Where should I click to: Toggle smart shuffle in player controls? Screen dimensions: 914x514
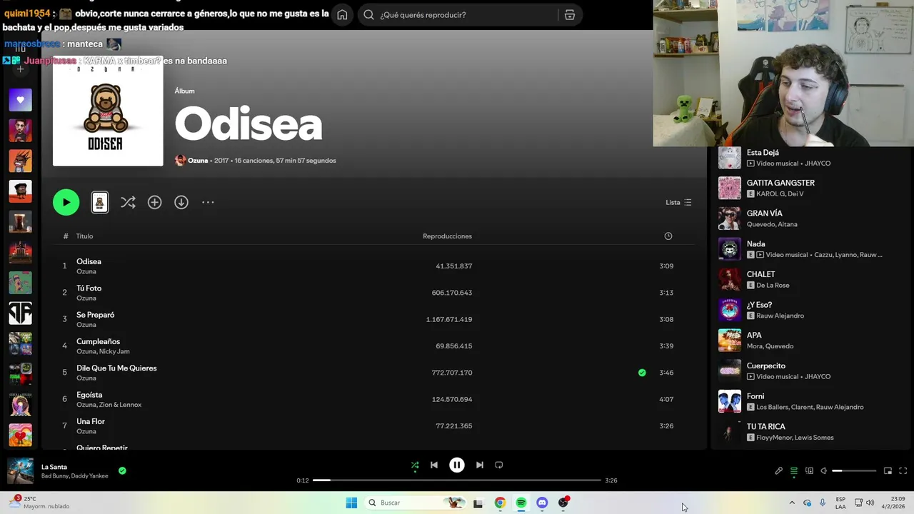click(415, 465)
